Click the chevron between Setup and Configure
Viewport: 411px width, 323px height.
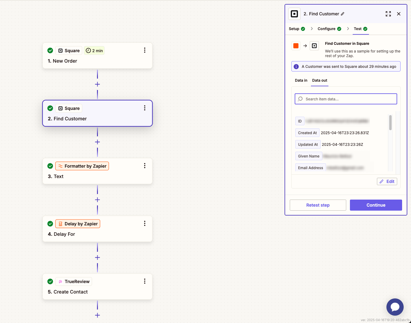[x=312, y=29]
